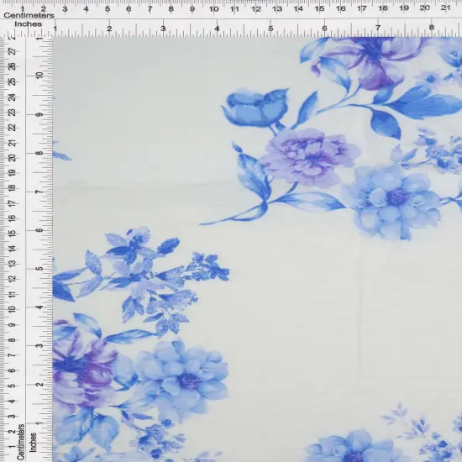The image size is (462, 462).
Task: Click the 8 mark on the top inches ruler
Action: (x=432, y=28)
